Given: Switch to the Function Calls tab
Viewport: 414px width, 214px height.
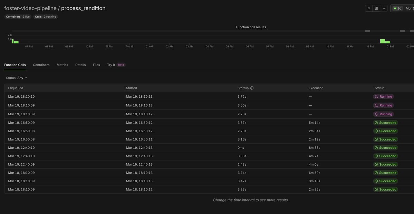Looking at the screenshot, I should (15, 65).
